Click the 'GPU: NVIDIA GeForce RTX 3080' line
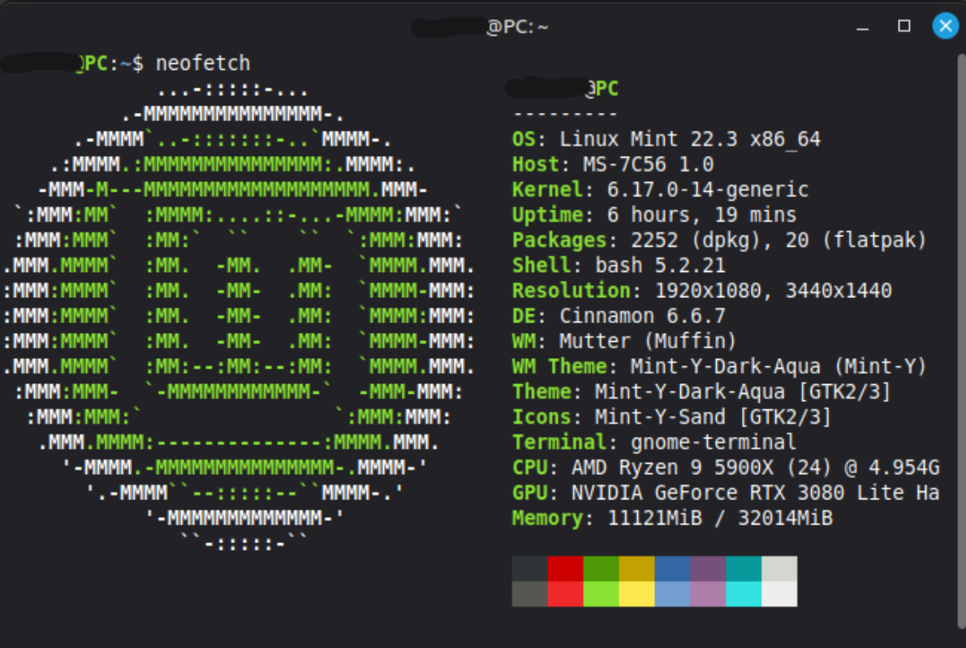The width and height of the screenshot is (966, 648). (726, 493)
